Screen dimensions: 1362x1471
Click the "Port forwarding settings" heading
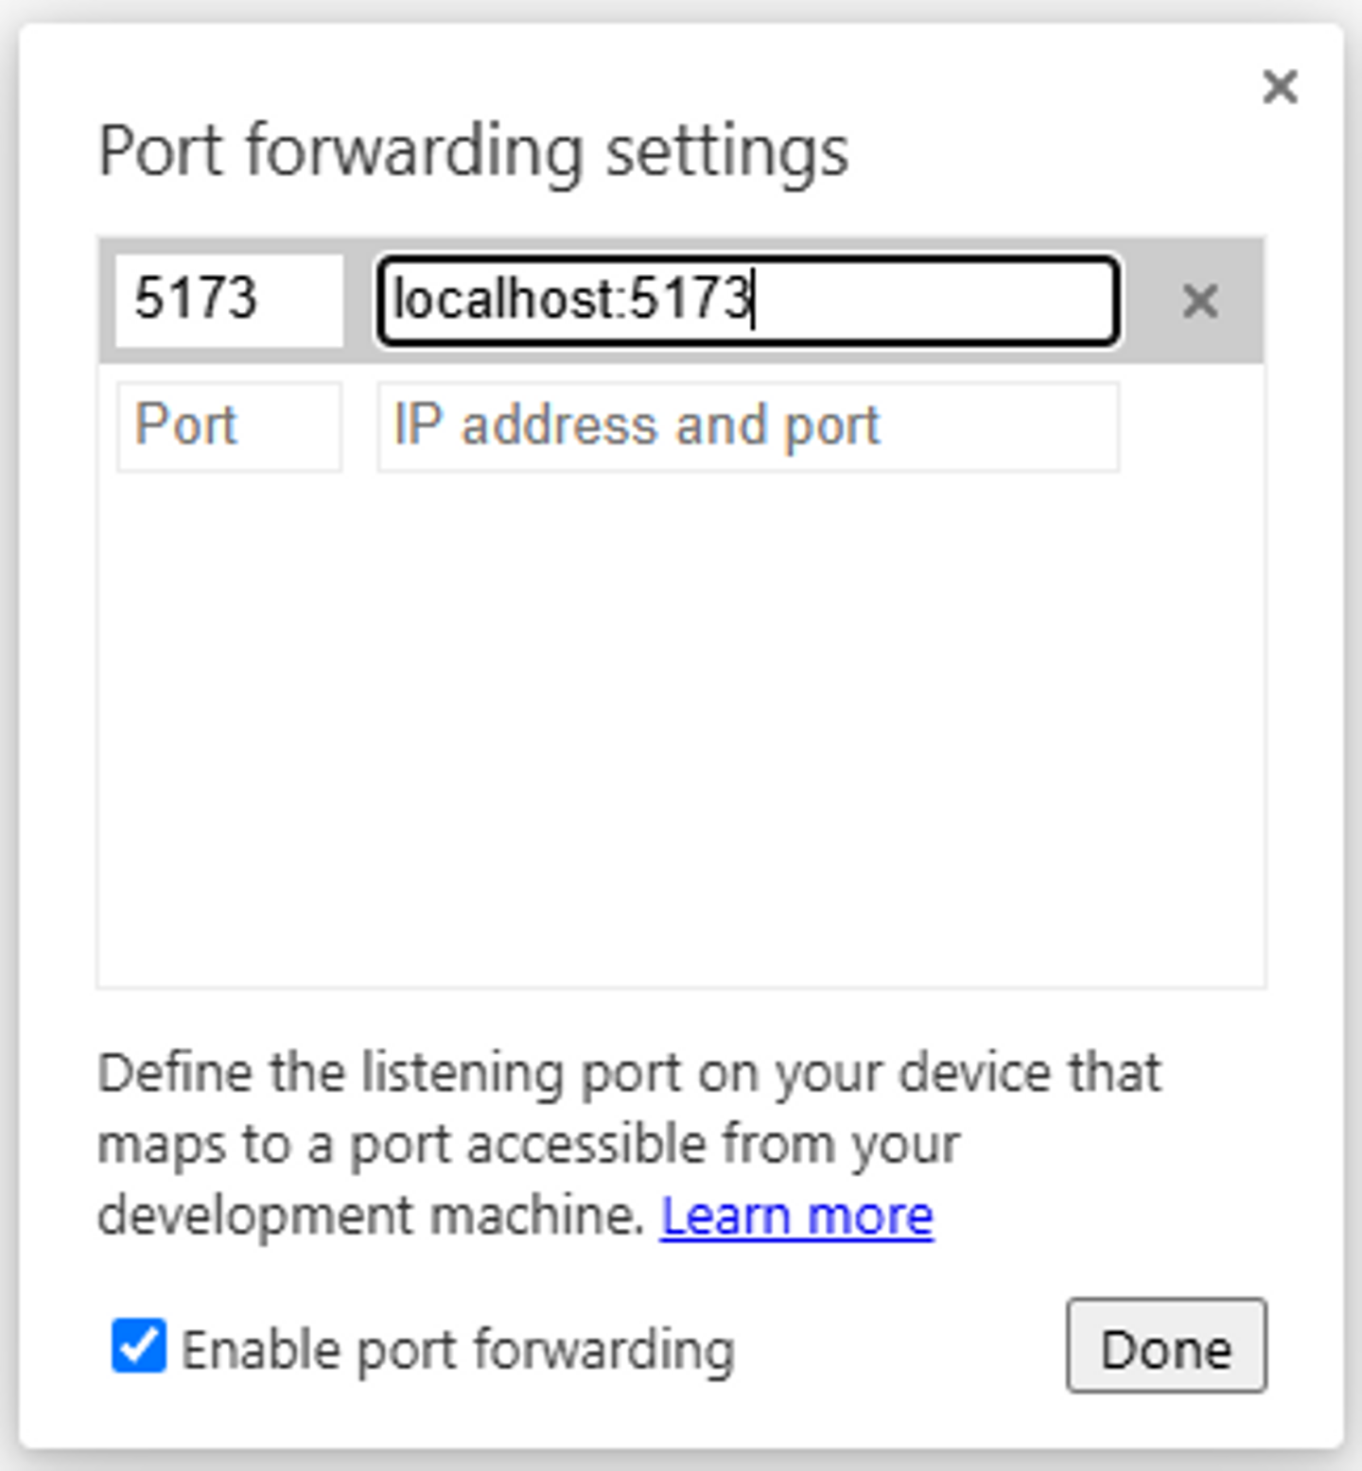pyautogui.click(x=473, y=151)
